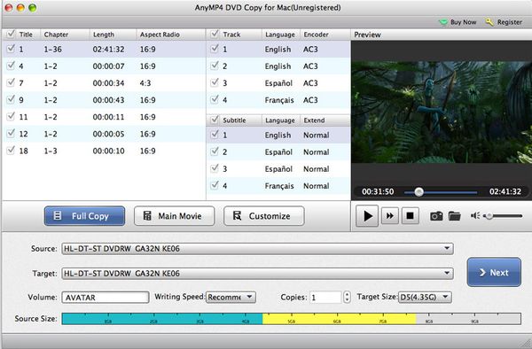The width and height of the screenshot is (532, 349).
Task: Open the Target Size D5 dropdown
Action: click(x=425, y=297)
